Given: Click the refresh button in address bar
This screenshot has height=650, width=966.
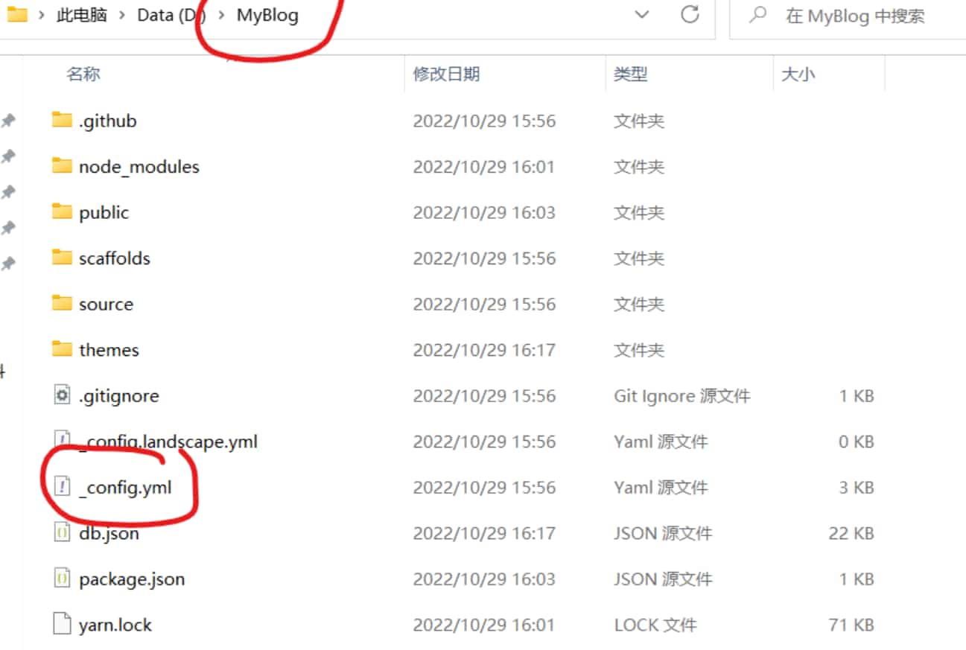Looking at the screenshot, I should point(690,15).
